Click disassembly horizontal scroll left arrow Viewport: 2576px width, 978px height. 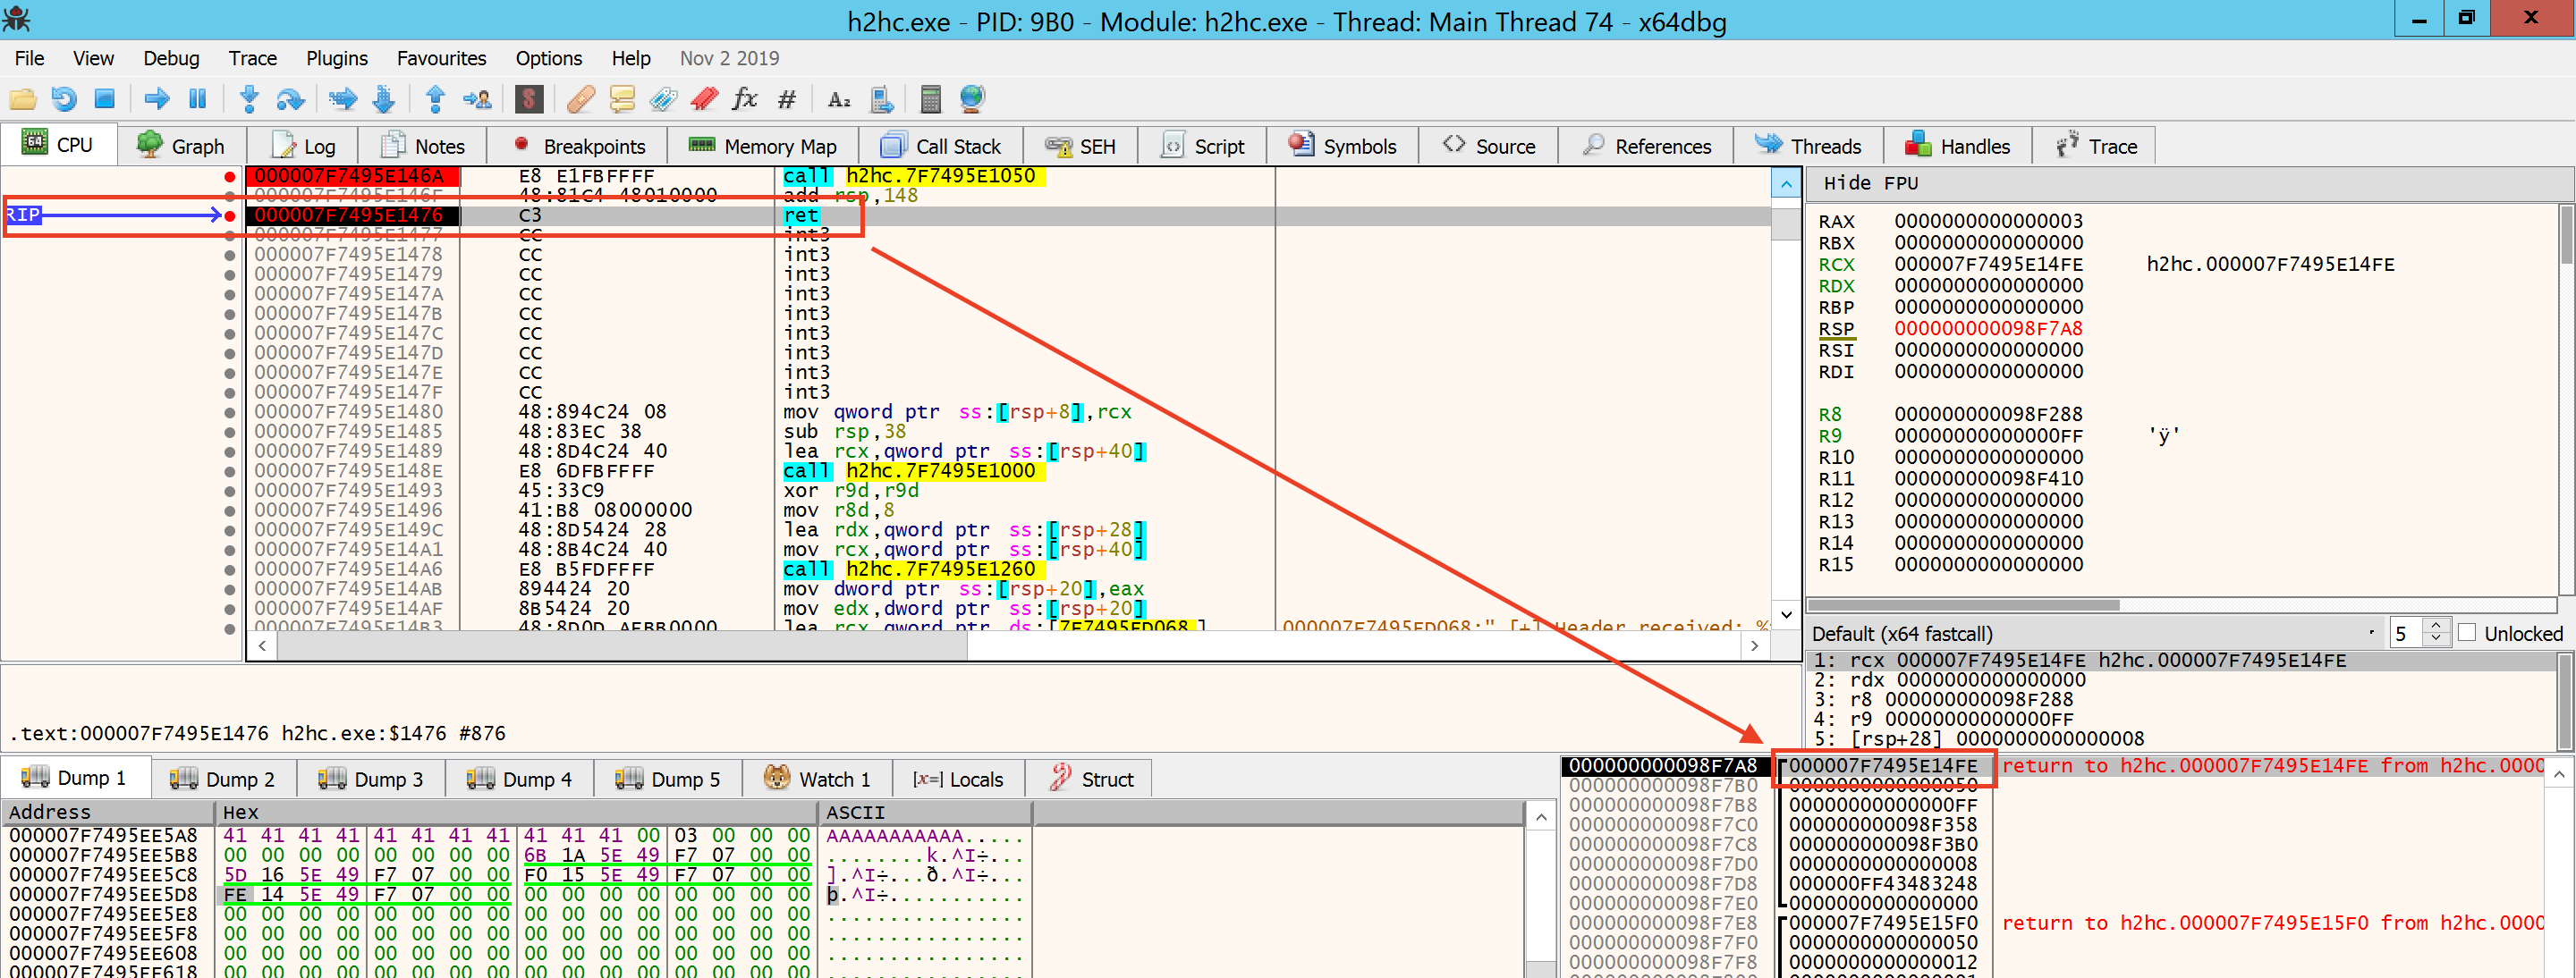click(x=262, y=646)
